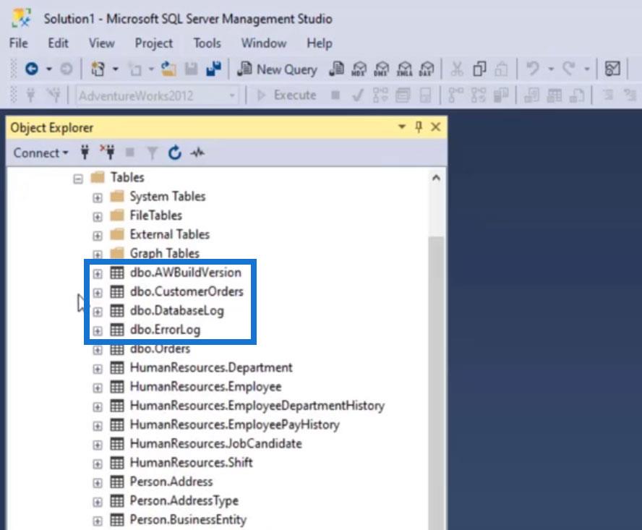Image resolution: width=642 pixels, height=530 pixels.
Task: Click the Navigate Backward arrow icon
Action: pos(32,69)
